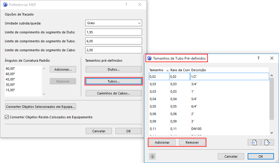Click Cancelar in the tube sizes dialog

[x=231, y=156]
